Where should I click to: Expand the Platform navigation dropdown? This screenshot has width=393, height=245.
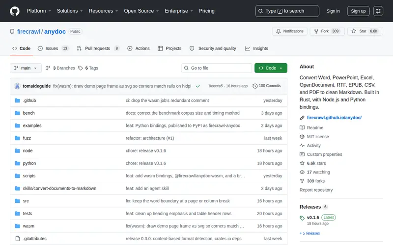pyautogui.click(x=39, y=11)
